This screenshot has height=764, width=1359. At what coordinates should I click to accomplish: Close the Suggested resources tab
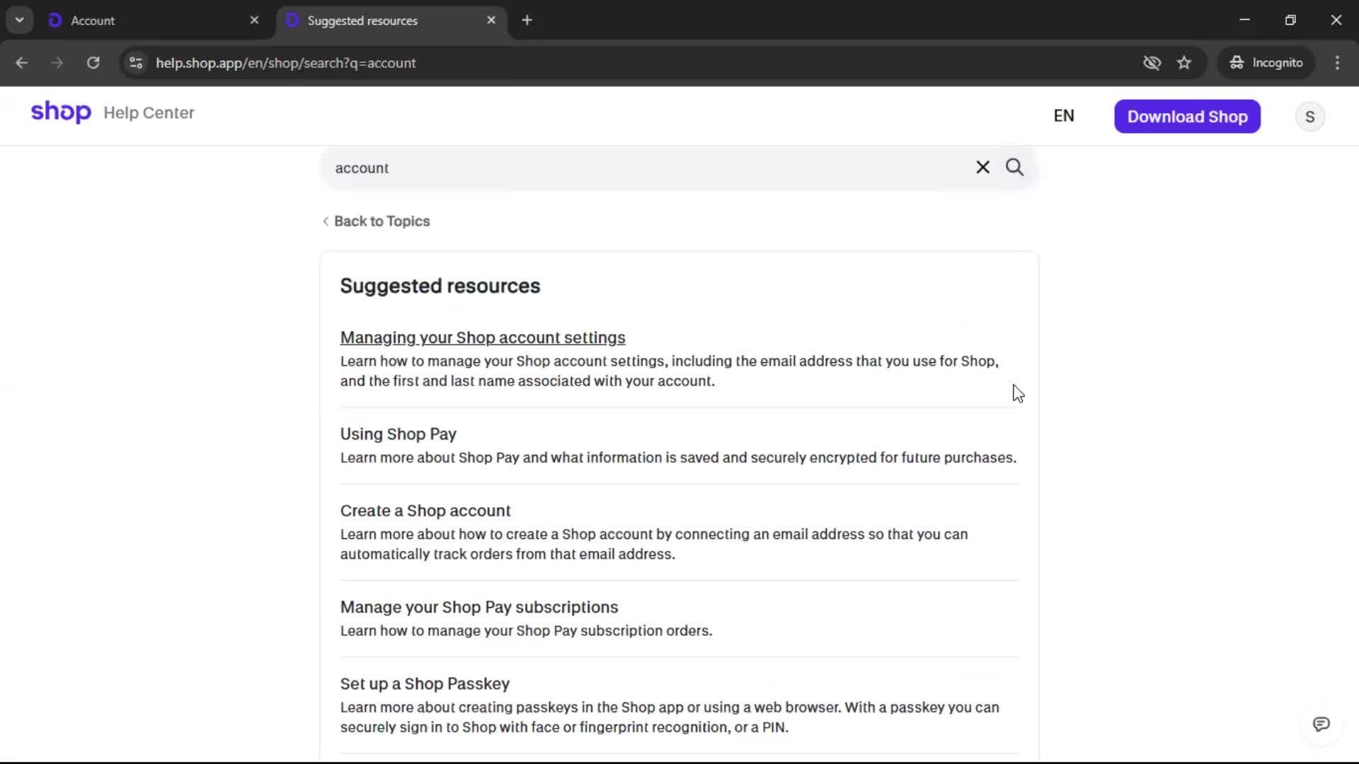coord(491,21)
